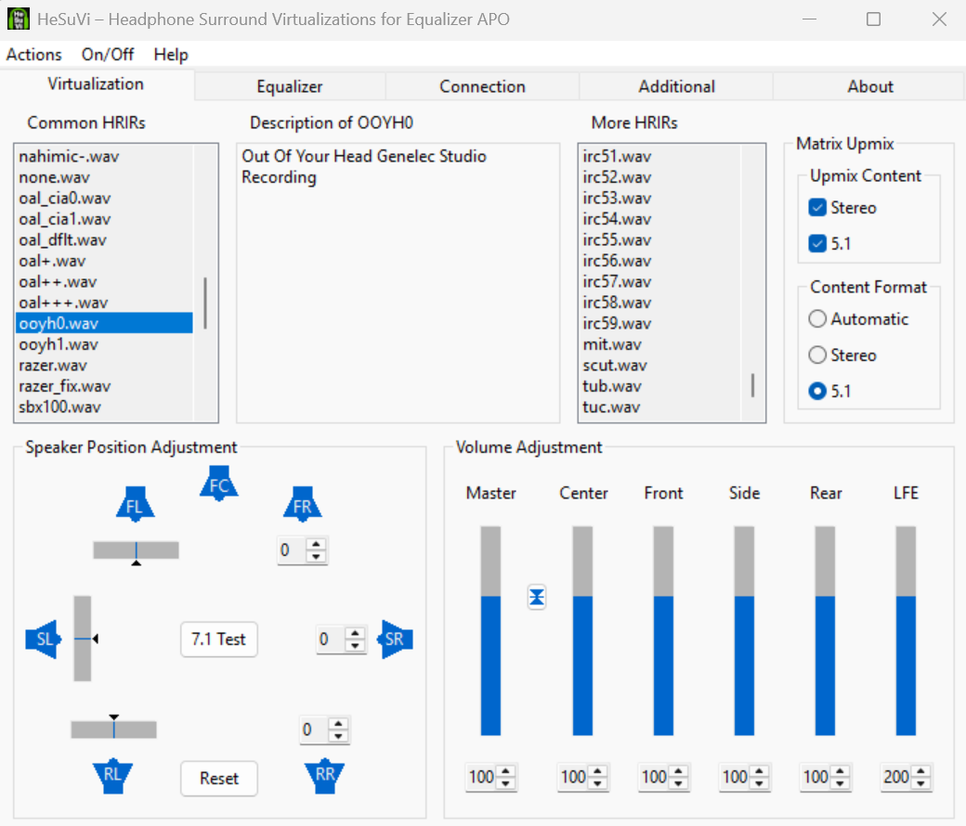Click the FL front-left speaker icon
This screenshot has width=966, height=826.
[136, 505]
